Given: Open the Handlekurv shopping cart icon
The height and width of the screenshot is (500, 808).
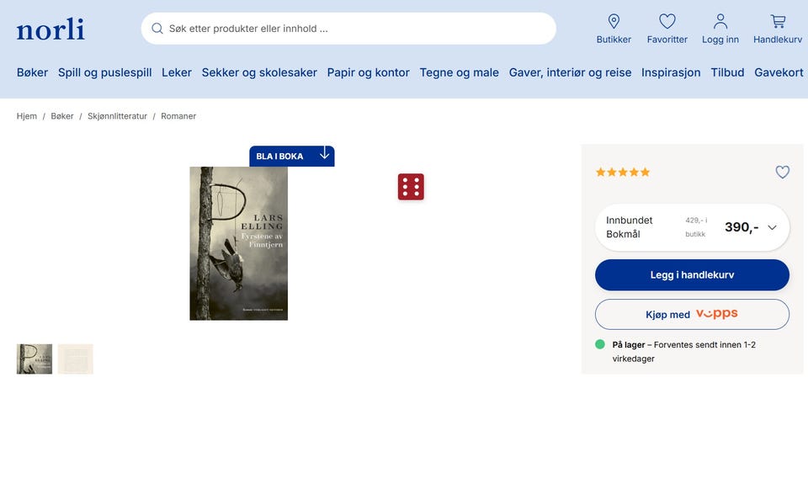Looking at the screenshot, I should coord(778,22).
